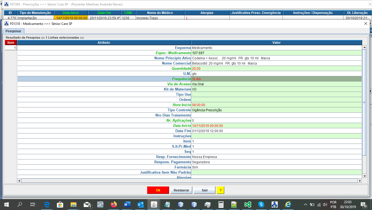Click the horizontal scrollbar left arrow
The width and height of the screenshot is (372, 210).
coord(19,181)
